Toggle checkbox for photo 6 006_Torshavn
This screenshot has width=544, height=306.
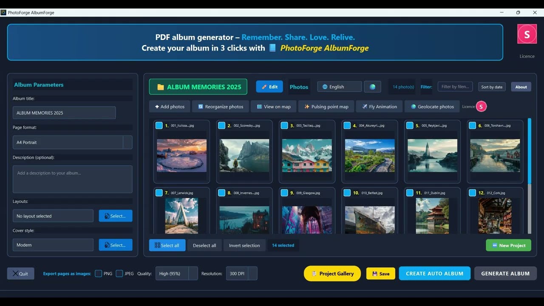(x=472, y=125)
